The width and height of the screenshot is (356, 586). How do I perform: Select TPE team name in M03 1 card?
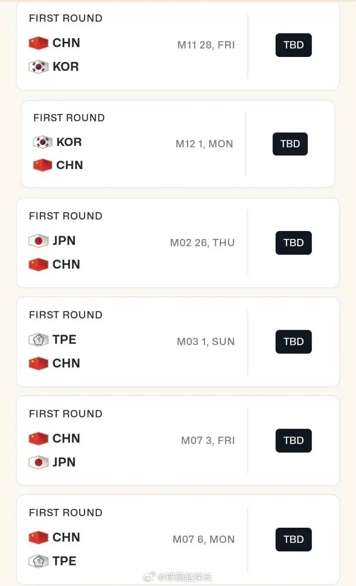[x=65, y=339]
